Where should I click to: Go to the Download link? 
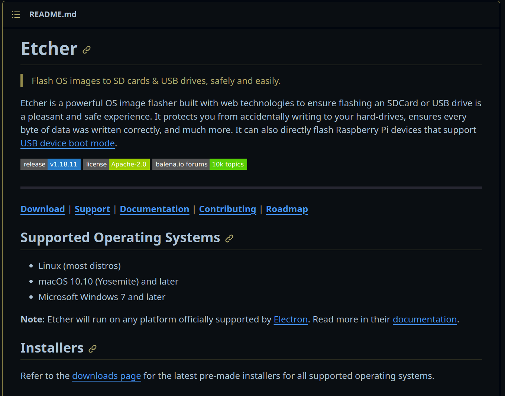[x=43, y=209]
